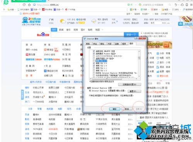The image size is (193, 142).
Task: Click the browser refresh icon
Action: pyautogui.click(x=24, y=5)
